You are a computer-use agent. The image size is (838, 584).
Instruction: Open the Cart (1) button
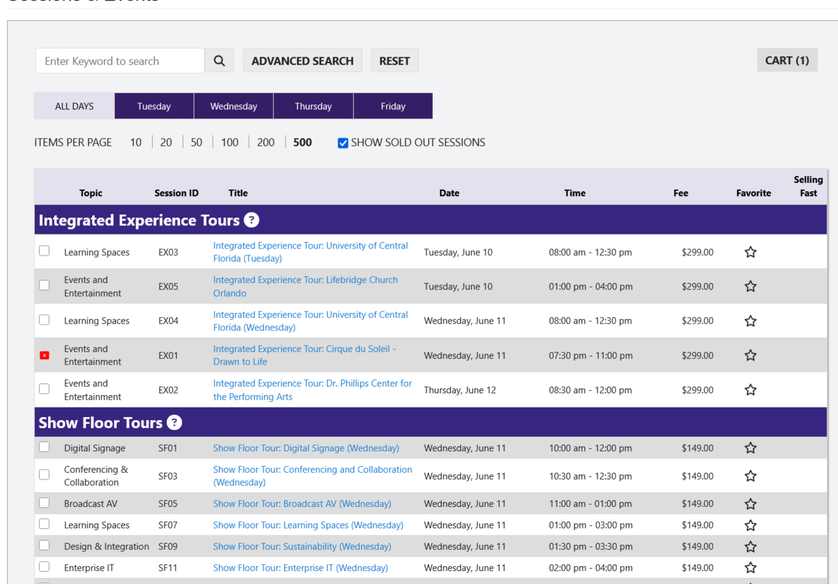coord(787,60)
